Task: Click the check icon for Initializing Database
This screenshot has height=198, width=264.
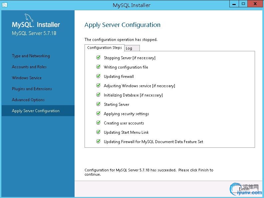Action: [98, 95]
